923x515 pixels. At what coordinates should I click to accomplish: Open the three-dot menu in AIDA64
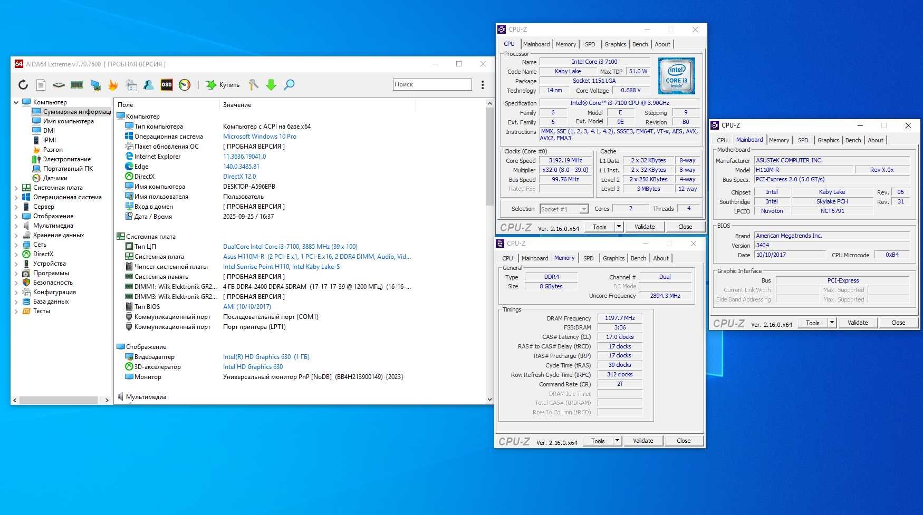(x=483, y=85)
